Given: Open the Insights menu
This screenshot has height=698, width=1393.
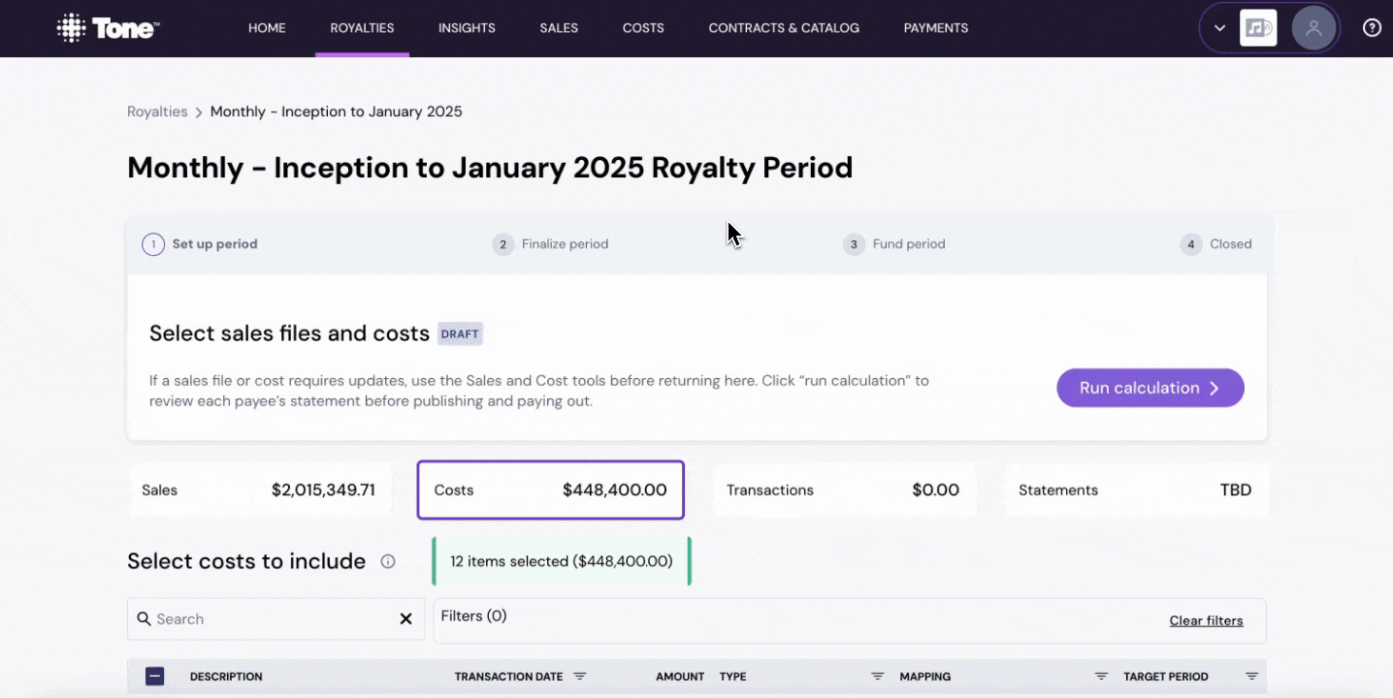Looking at the screenshot, I should tap(467, 28).
